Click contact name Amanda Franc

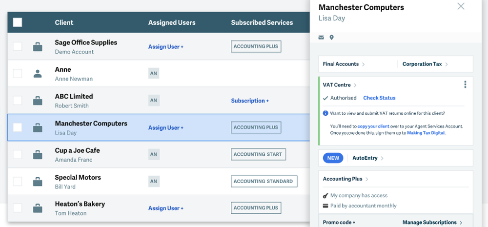pyautogui.click(x=74, y=160)
